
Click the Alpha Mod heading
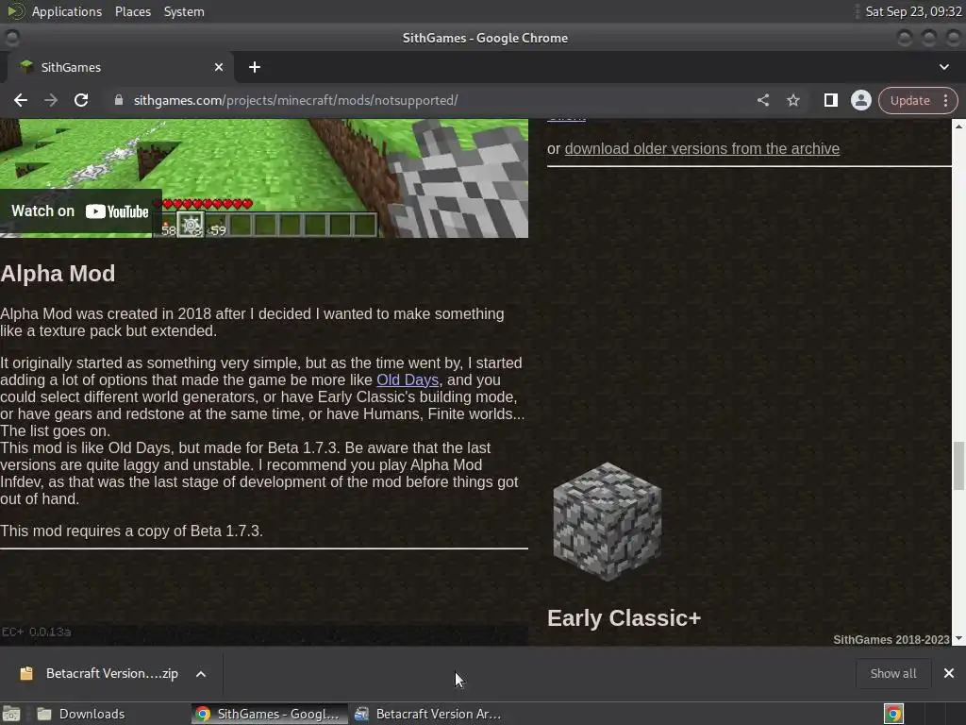(58, 273)
